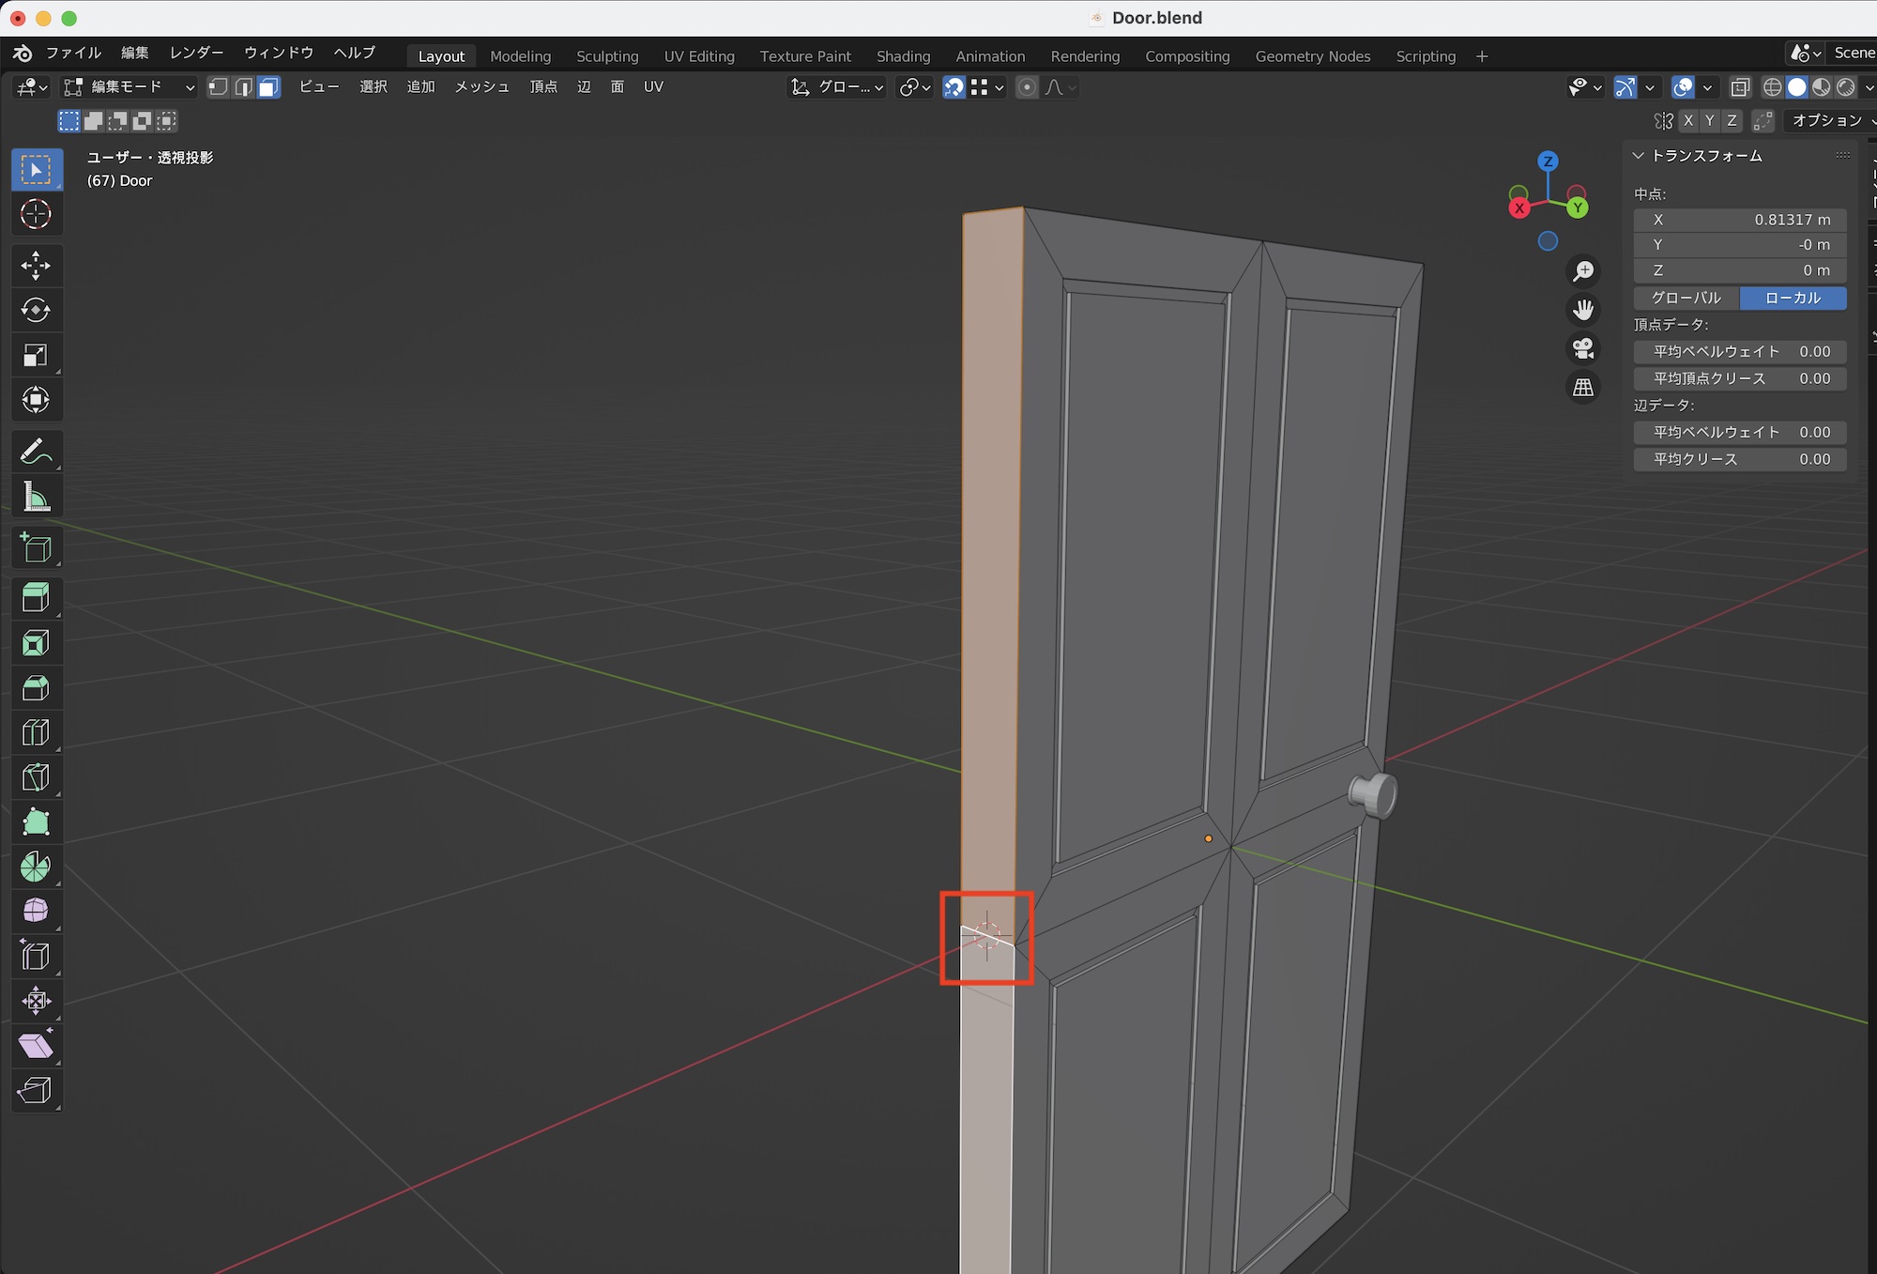This screenshot has width=1877, height=1274.
Task: Switch to the UV Editing workspace tab
Action: tap(698, 56)
